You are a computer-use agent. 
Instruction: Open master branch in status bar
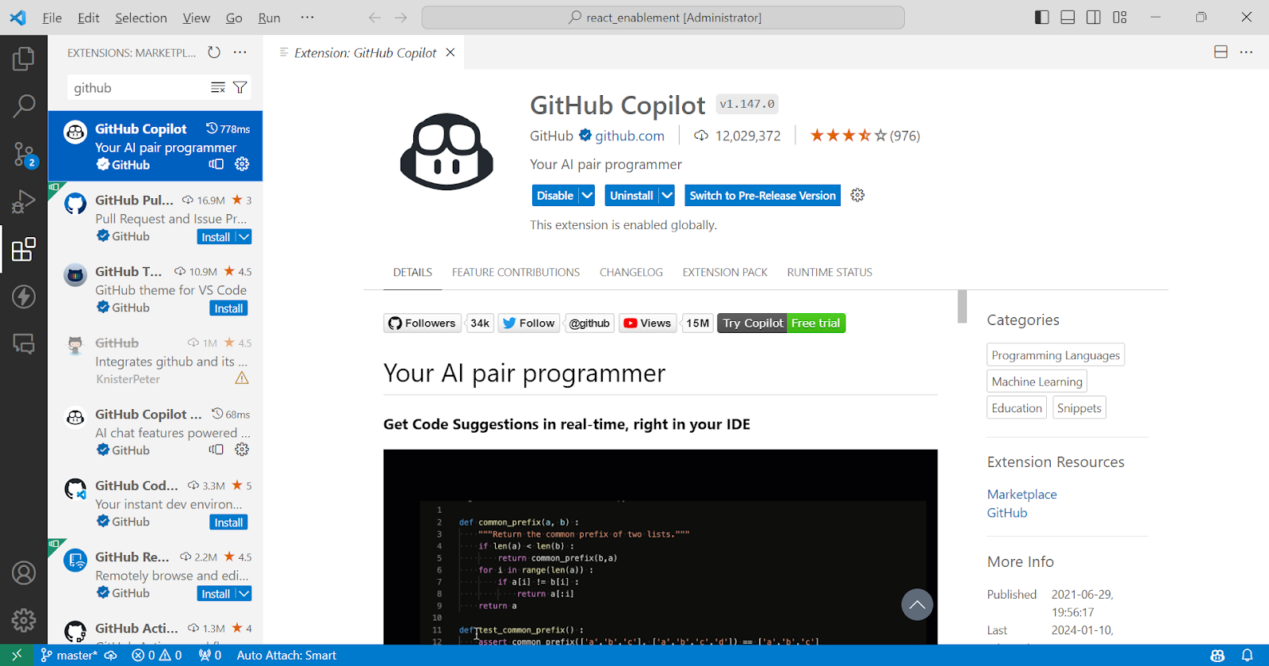pos(69,655)
